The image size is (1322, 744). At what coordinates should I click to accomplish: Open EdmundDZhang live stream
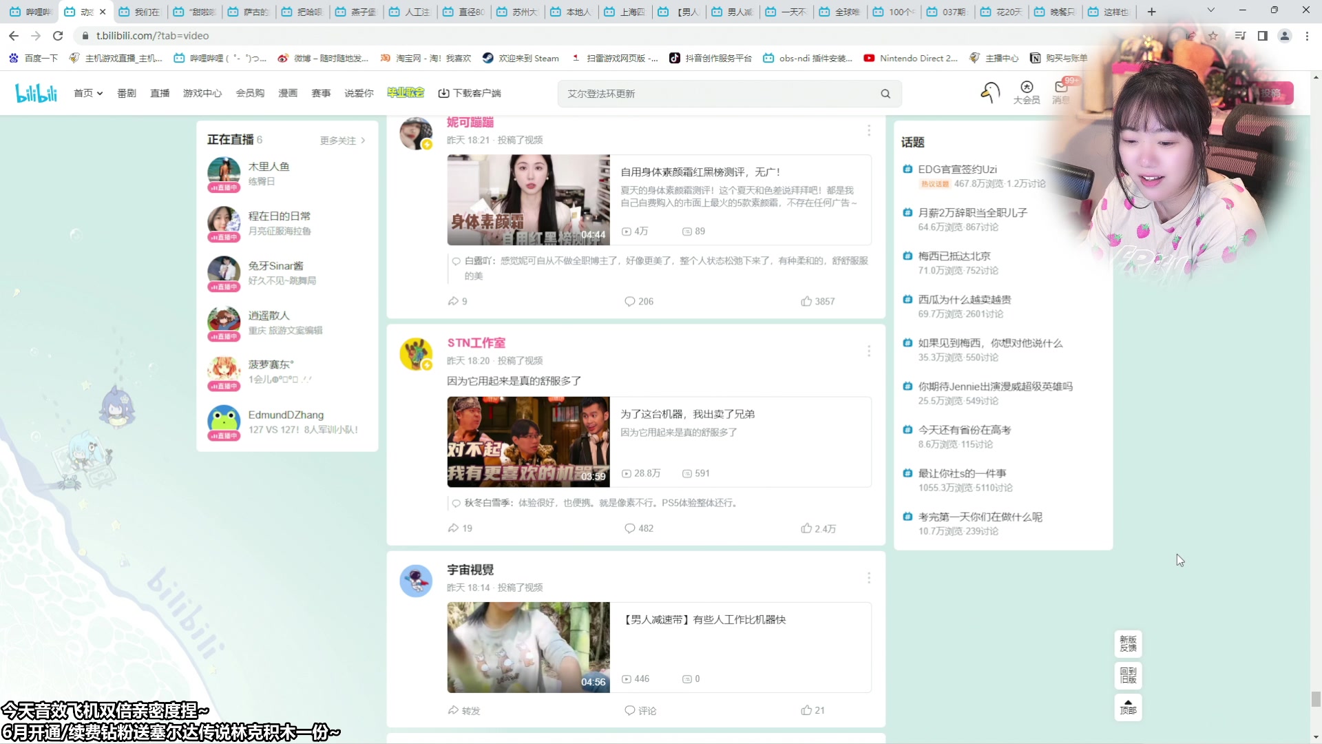(288, 422)
